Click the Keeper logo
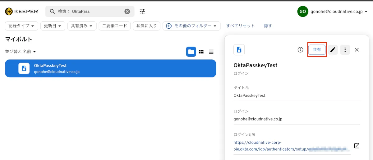Image resolution: width=373 pixels, height=160 pixels. tap(22, 12)
